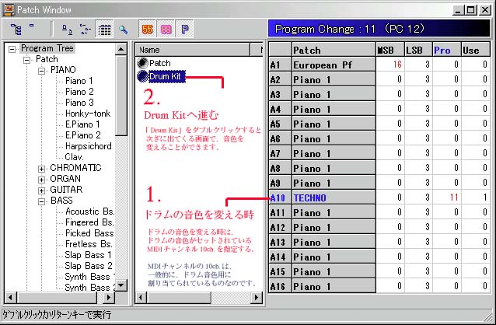This screenshot has height=325, width=496.
Task: Click the tree panel scroll up arrow
Action: [121, 49]
